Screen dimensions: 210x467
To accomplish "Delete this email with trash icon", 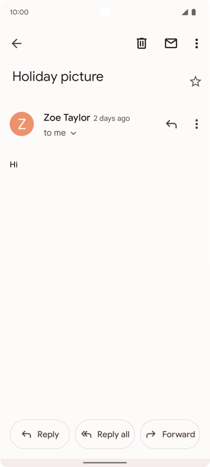I will tap(142, 43).
